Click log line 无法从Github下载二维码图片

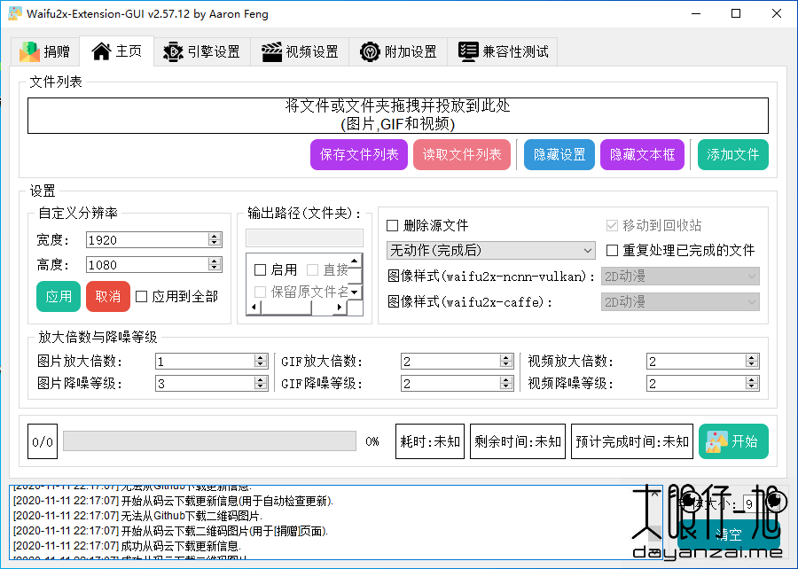click(x=137, y=516)
